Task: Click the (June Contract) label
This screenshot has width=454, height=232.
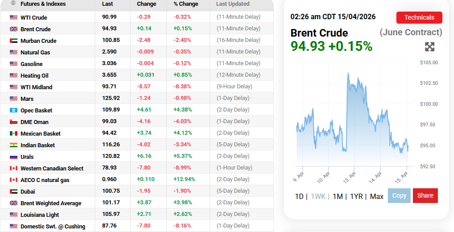Action: (411, 32)
